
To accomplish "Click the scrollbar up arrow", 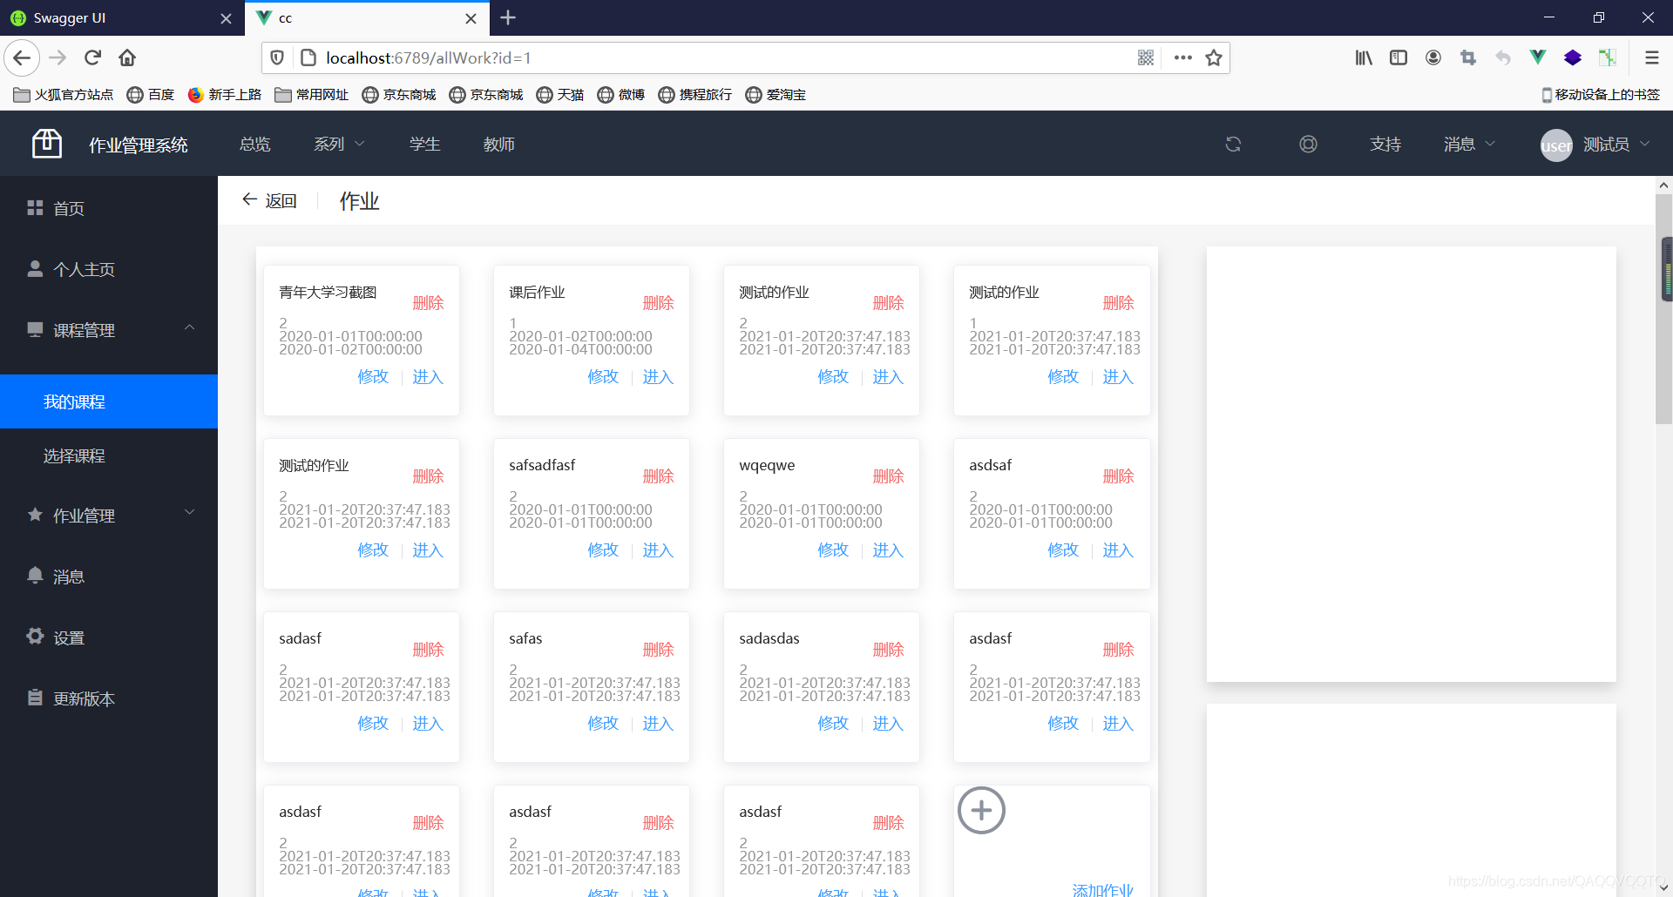I will (x=1663, y=185).
